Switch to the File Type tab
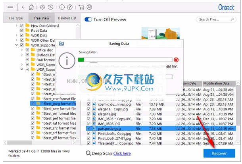The height and width of the screenshot is (164, 242). [x=16, y=18]
